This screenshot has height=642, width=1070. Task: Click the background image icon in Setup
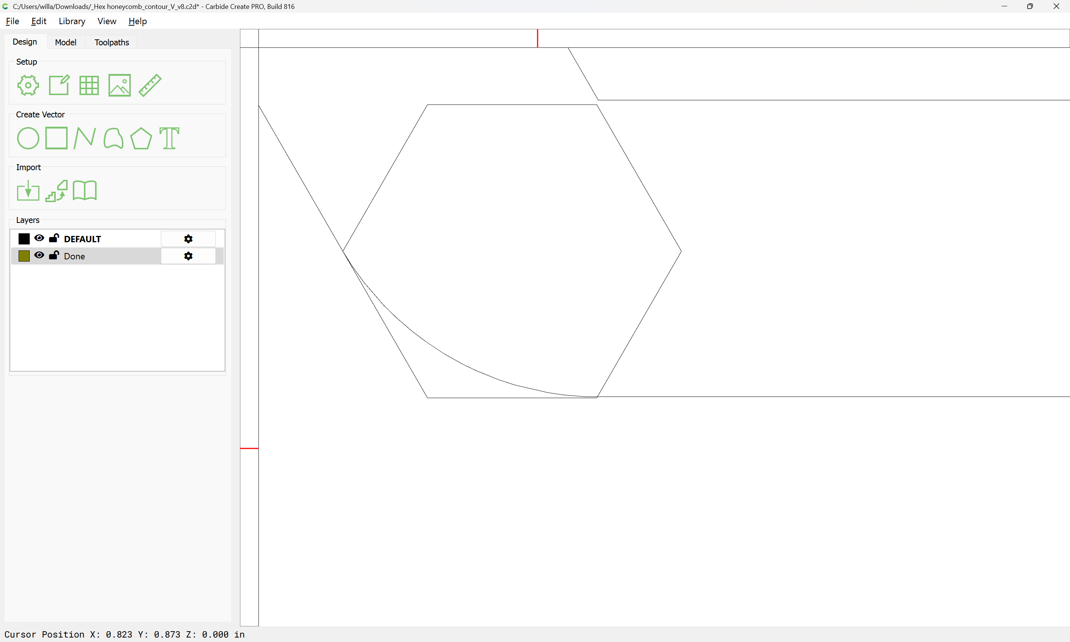pos(119,85)
